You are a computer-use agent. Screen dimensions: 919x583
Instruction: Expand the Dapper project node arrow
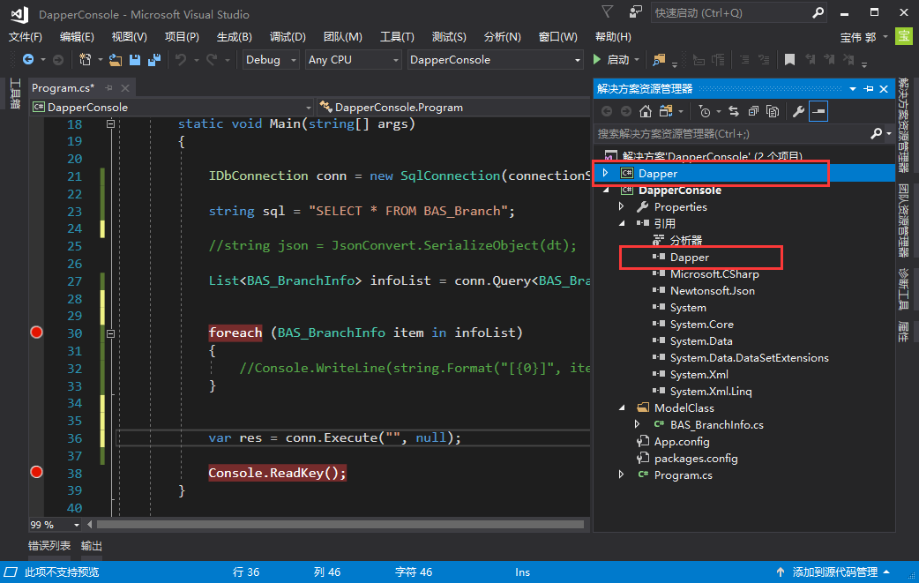point(605,173)
